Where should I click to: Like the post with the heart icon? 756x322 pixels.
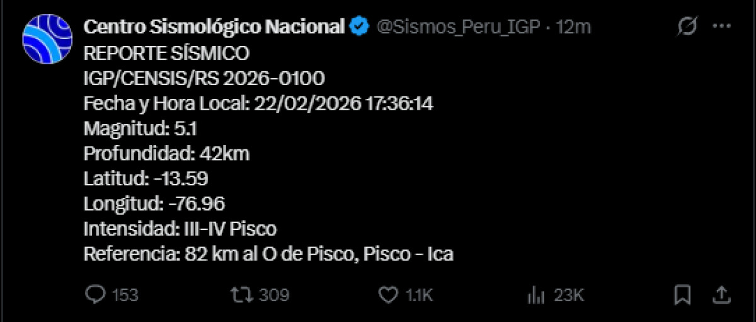click(389, 294)
